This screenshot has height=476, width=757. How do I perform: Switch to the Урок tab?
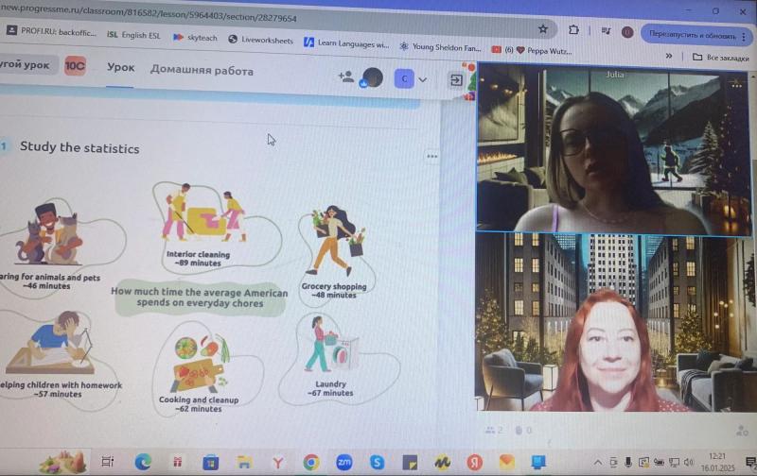[121, 67]
